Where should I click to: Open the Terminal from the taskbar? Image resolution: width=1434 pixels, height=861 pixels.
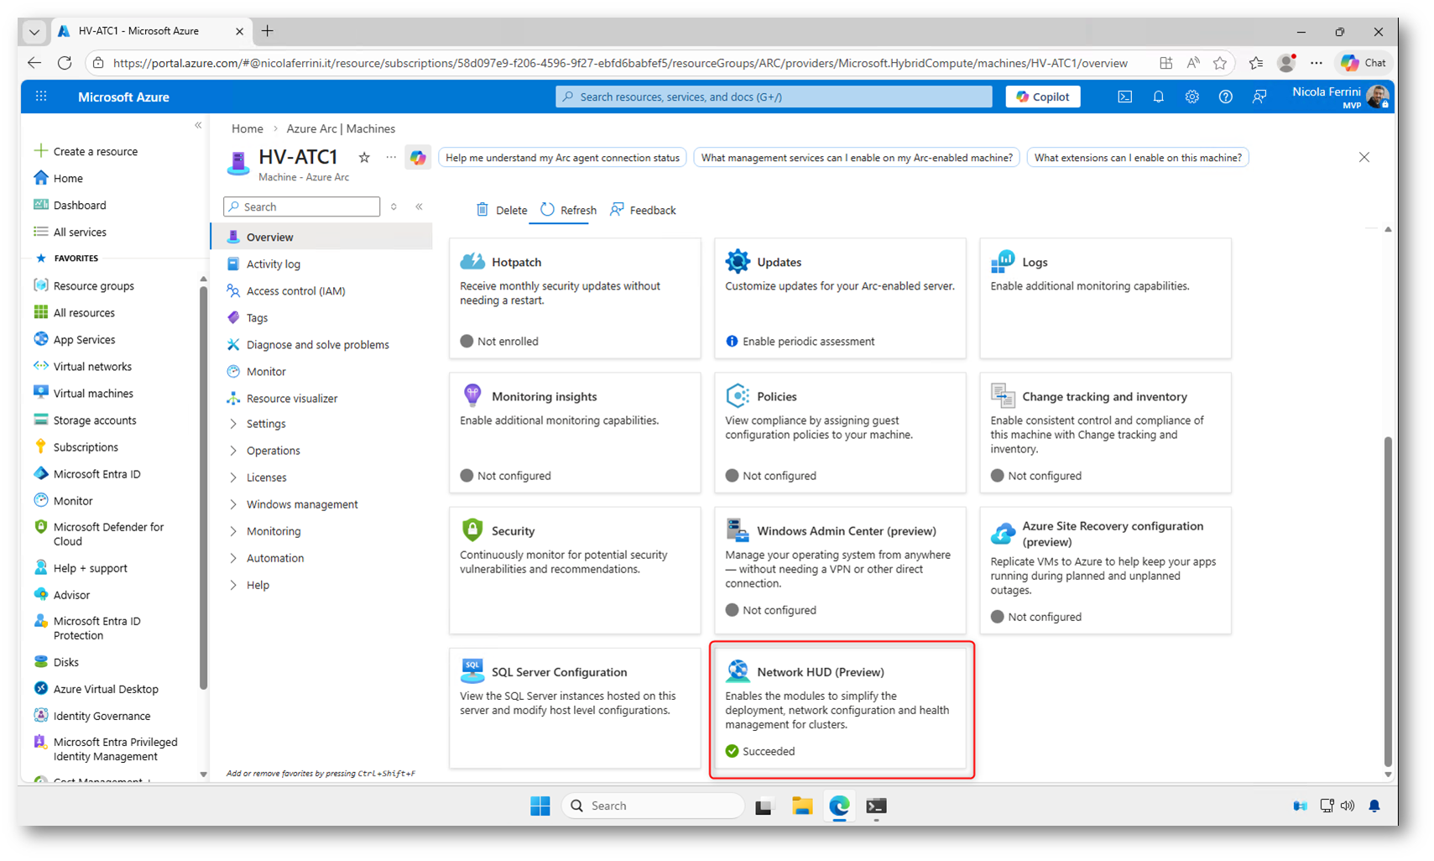click(x=876, y=806)
